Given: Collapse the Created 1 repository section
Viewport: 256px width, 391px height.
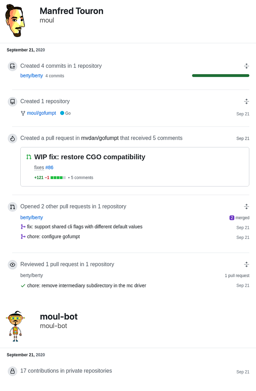Looking at the screenshot, I should point(246,102).
